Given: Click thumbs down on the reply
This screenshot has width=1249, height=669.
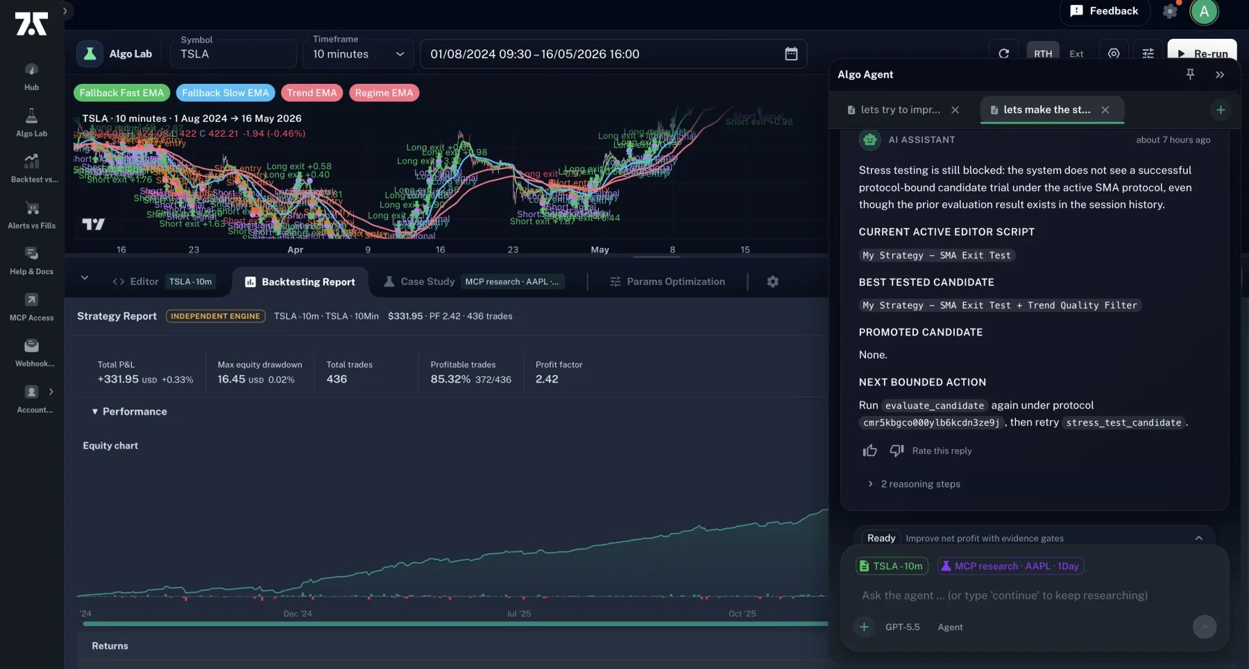Looking at the screenshot, I should click(897, 451).
